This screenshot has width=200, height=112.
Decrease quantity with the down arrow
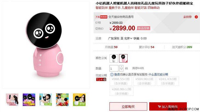tap(121, 70)
